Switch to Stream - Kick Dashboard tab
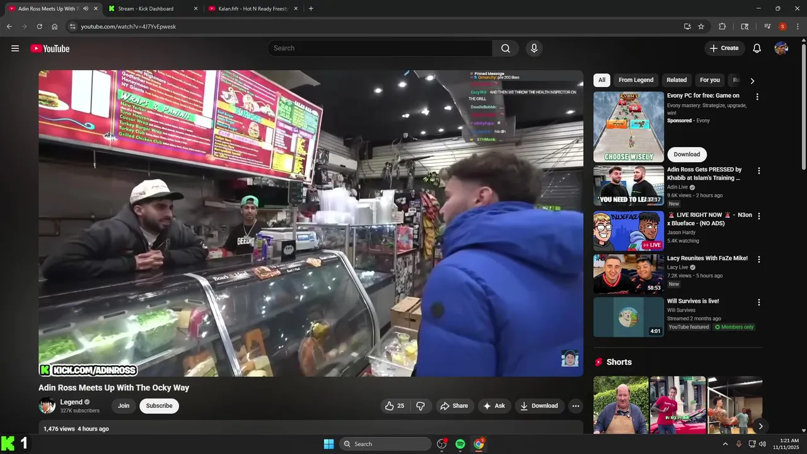This screenshot has height=454, width=807. 153,9
